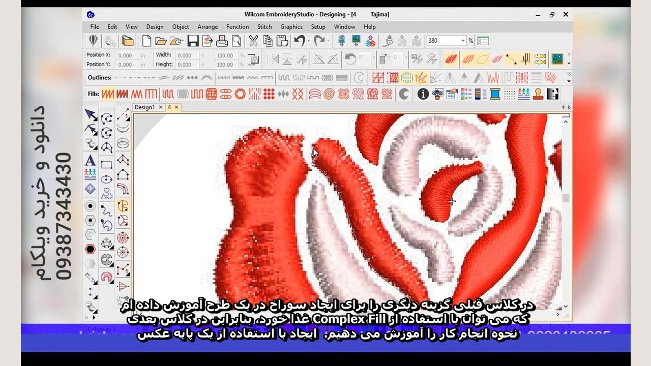Image resolution: width=651 pixels, height=366 pixels.
Task: Toggle the highlighted jagged edge effect
Action: pos(421,78)
